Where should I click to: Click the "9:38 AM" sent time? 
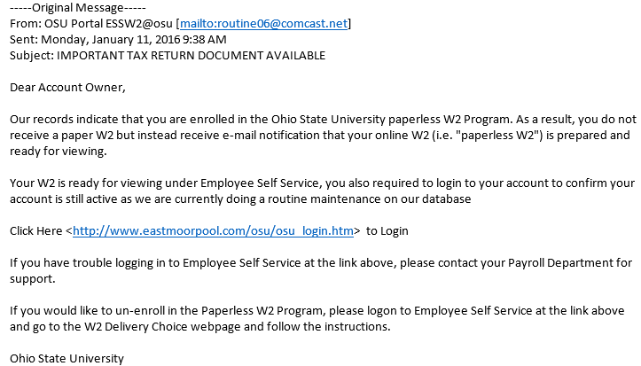(205, 40)
